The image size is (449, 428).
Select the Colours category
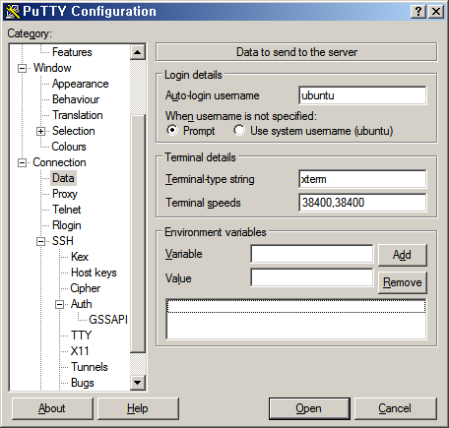(x=69, y=147)
